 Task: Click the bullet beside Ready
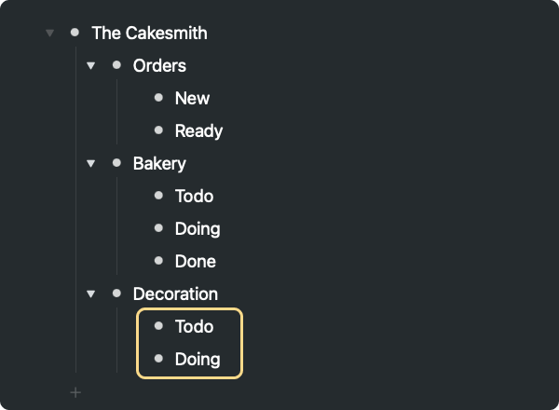click(x=158, y=130)
